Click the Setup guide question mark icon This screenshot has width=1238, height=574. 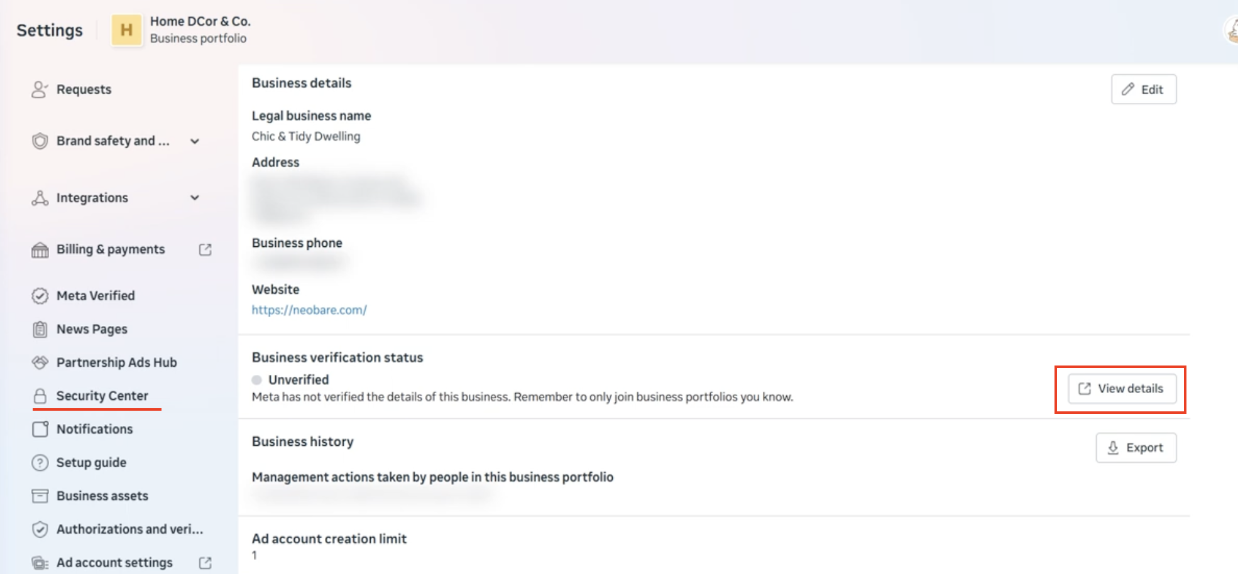coord(40,463)
